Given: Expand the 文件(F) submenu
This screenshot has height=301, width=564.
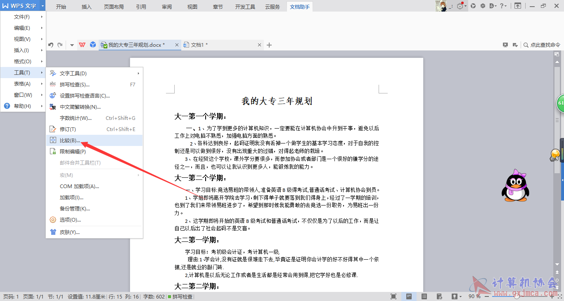Looking at the screenshot, I should pyautogui.click(x=23, y=17).
